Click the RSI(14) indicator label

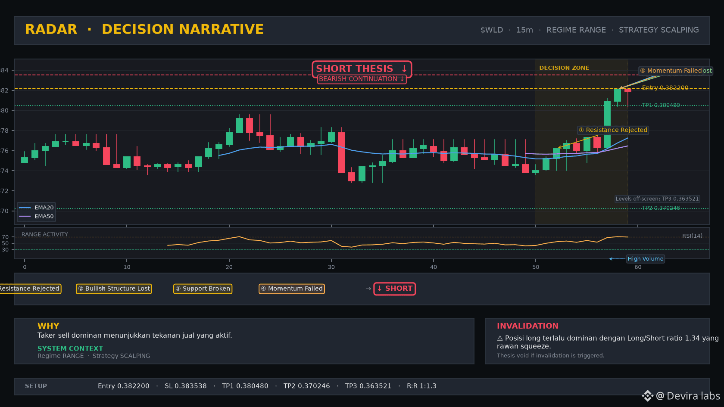(692, 236)
